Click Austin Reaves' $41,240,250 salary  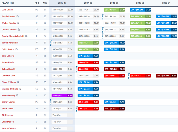point(58,16)
